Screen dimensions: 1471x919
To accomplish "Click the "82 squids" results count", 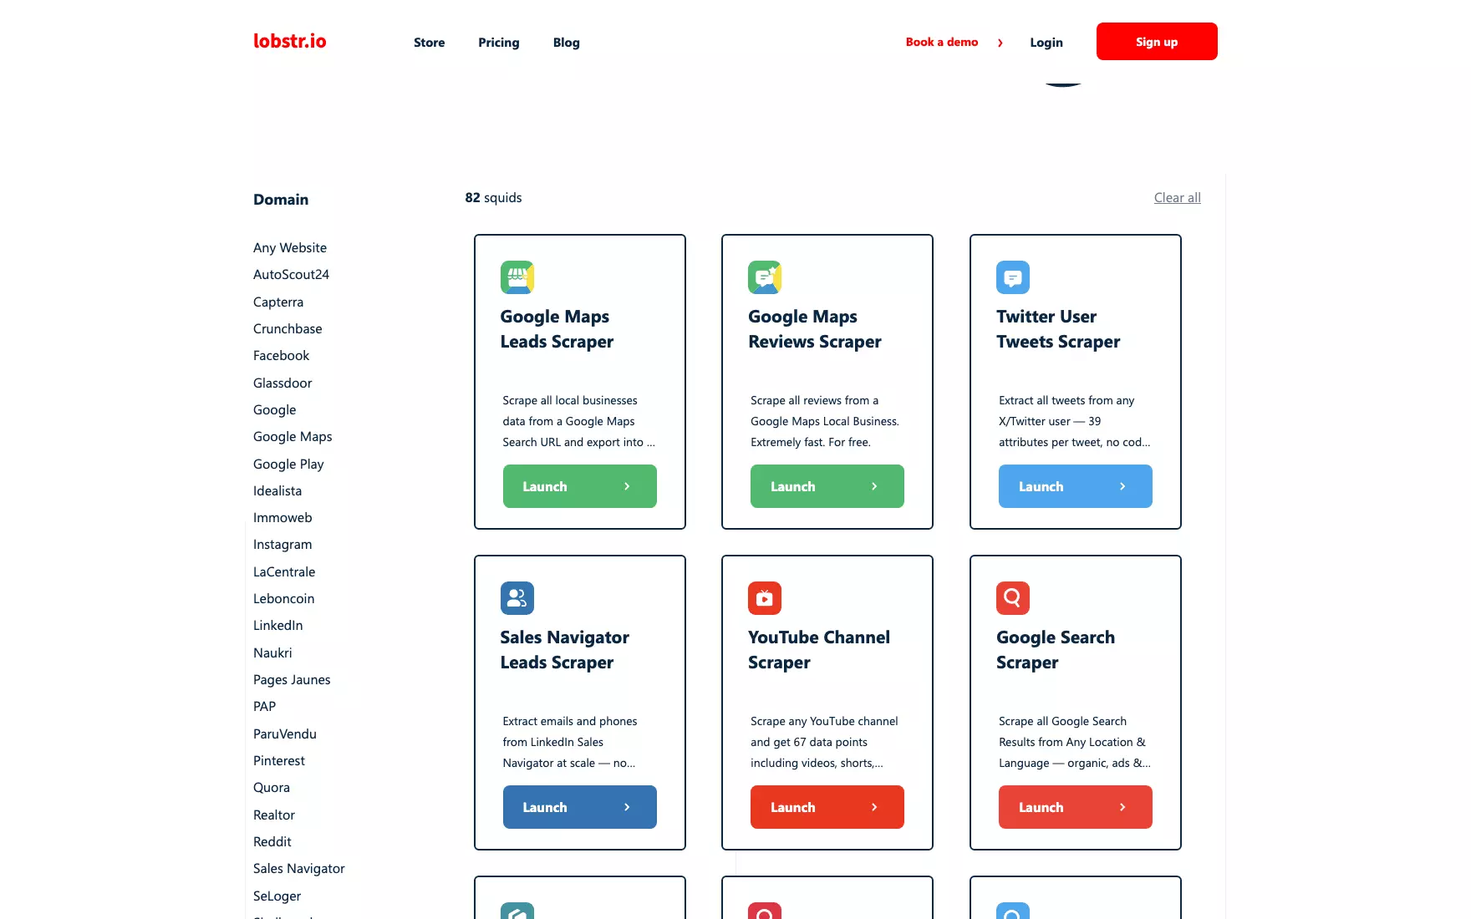I will pos(493,198).
